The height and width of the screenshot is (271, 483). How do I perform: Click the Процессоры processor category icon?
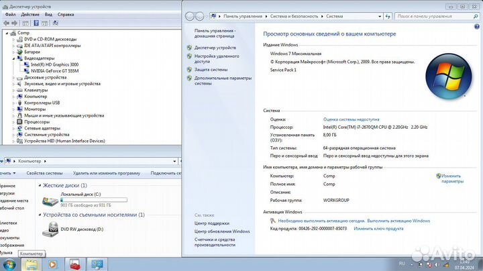point(19,122)
